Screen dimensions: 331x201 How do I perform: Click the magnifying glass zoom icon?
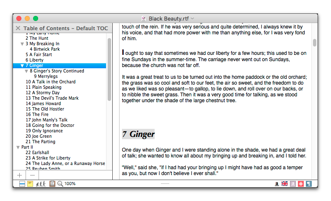pos(60,184)
